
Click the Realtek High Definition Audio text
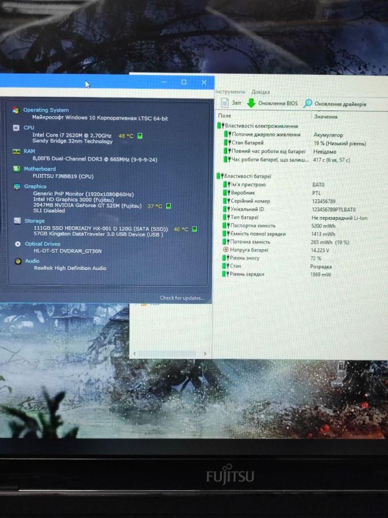click(70, 268)
